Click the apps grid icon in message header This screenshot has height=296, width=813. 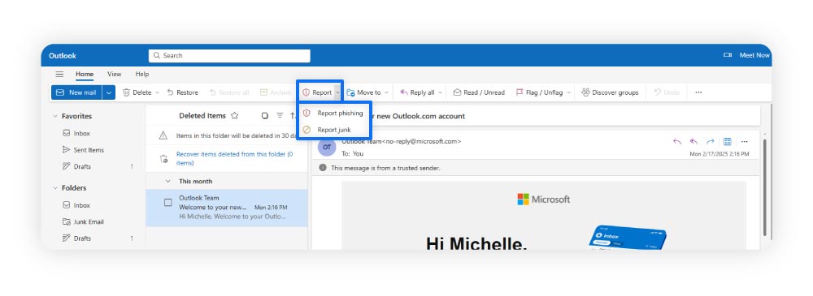[x=727, y=141]
